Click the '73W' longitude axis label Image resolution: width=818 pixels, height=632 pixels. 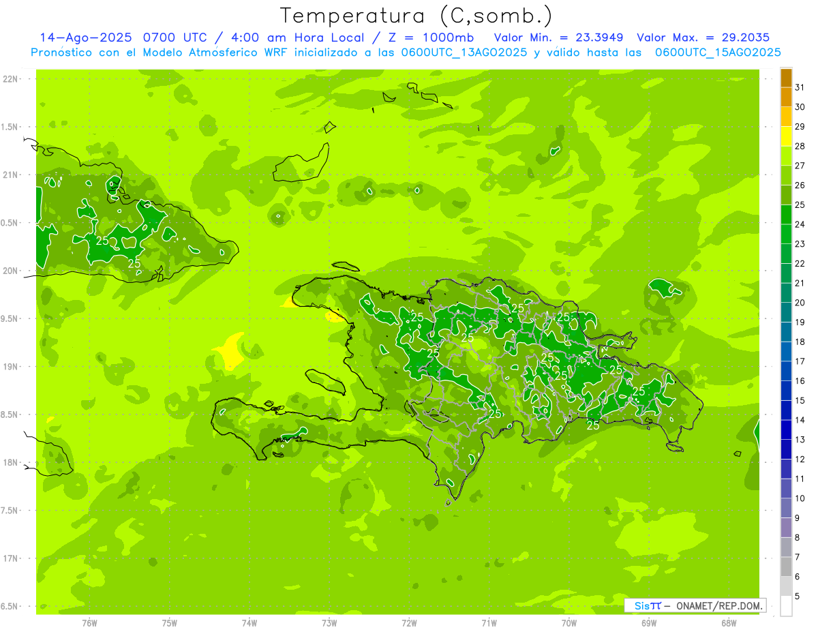329,623
